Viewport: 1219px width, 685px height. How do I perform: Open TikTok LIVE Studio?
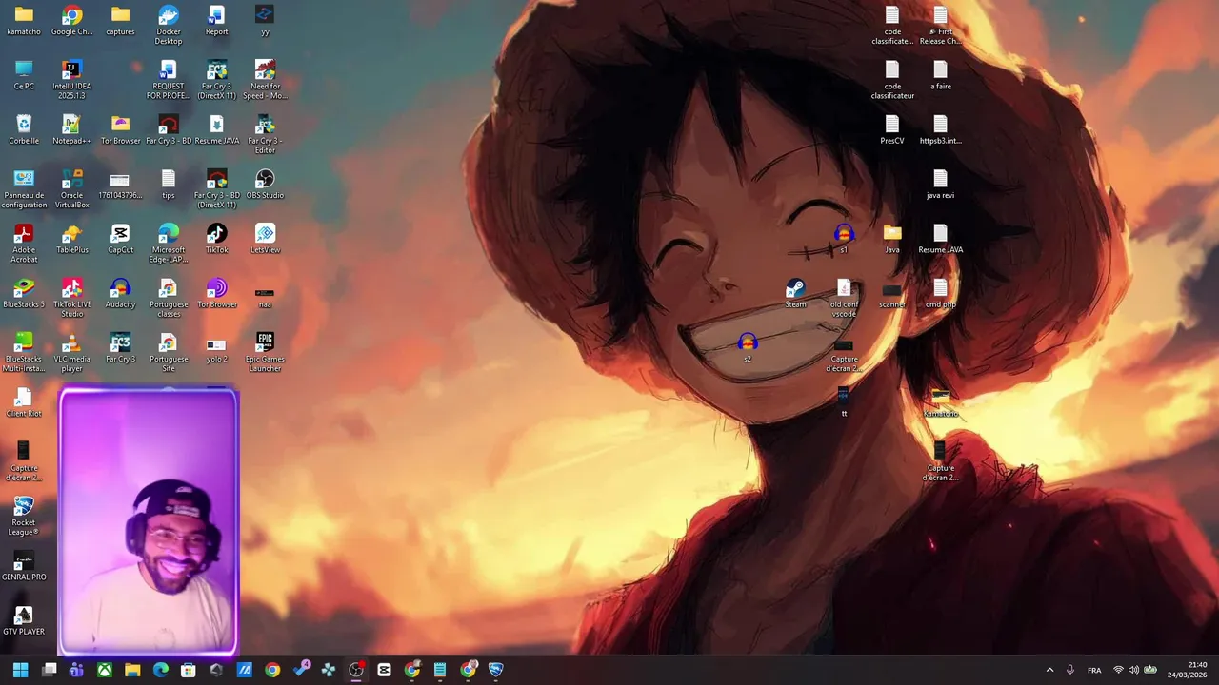coord(71,298)
